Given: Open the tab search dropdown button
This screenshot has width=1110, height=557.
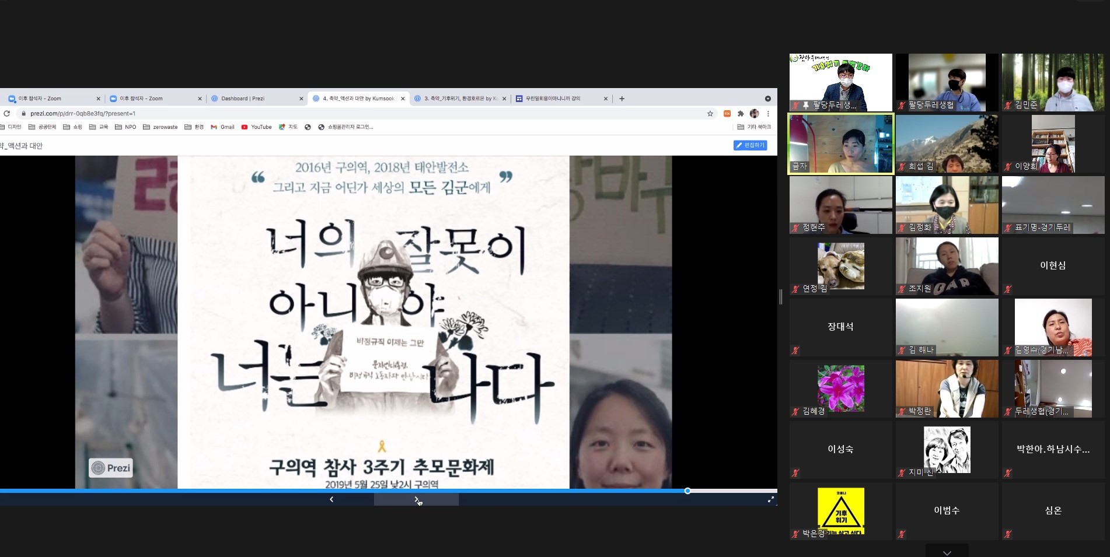Looking at the screenshot, I should pos(768,99).
